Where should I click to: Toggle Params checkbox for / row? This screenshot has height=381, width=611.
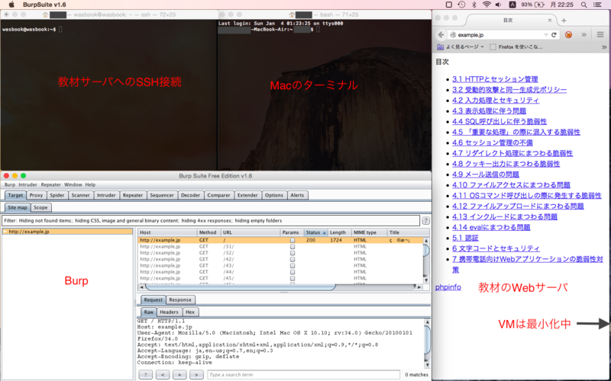pos(293,240)
